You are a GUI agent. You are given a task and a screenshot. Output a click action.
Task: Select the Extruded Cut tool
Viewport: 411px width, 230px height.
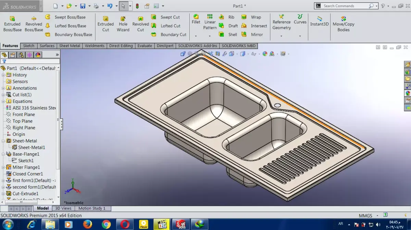click(105, 24)
